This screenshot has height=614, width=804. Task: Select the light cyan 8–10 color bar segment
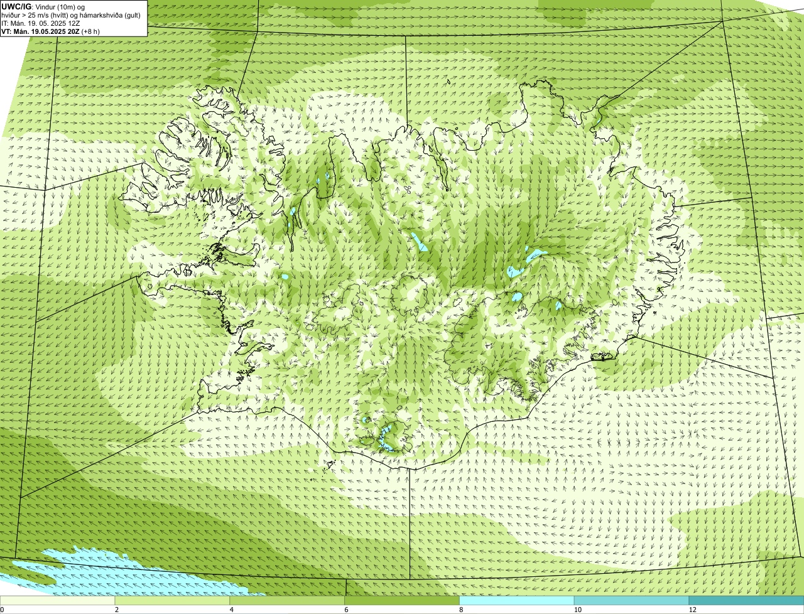coord(518,601)
